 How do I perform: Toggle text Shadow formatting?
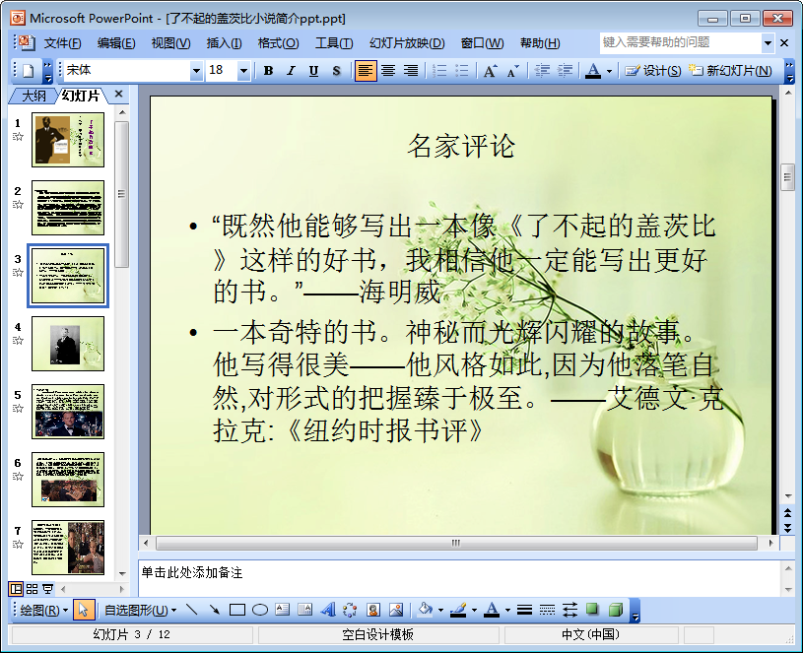click(336, 71)
